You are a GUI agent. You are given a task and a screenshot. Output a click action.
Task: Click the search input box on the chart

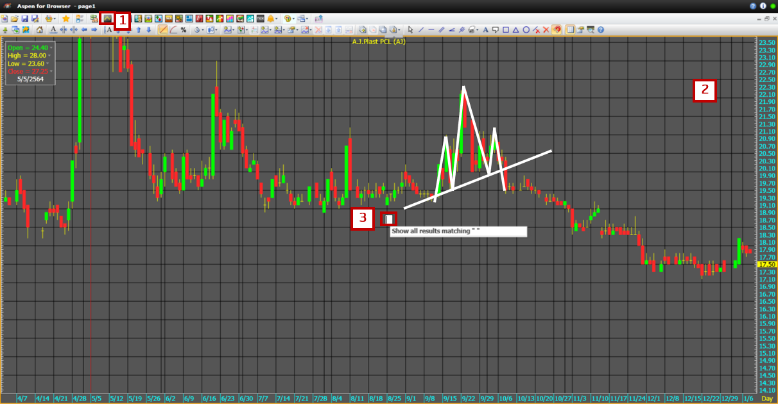pos(388,219)
